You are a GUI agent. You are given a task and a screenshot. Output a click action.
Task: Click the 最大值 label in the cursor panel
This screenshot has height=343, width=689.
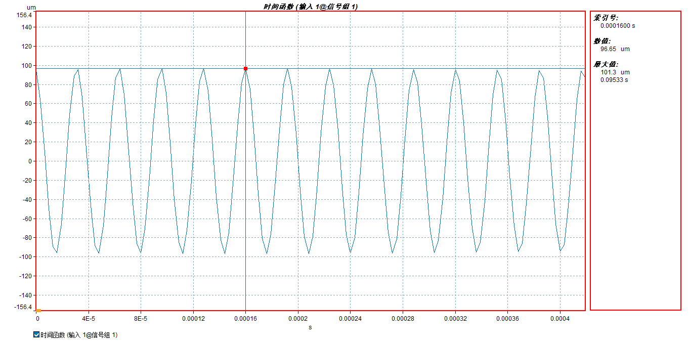tap(606, 64)
